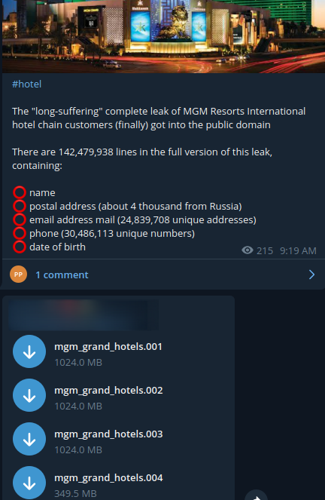Click the red circle beside phone entry

point(20,233)
